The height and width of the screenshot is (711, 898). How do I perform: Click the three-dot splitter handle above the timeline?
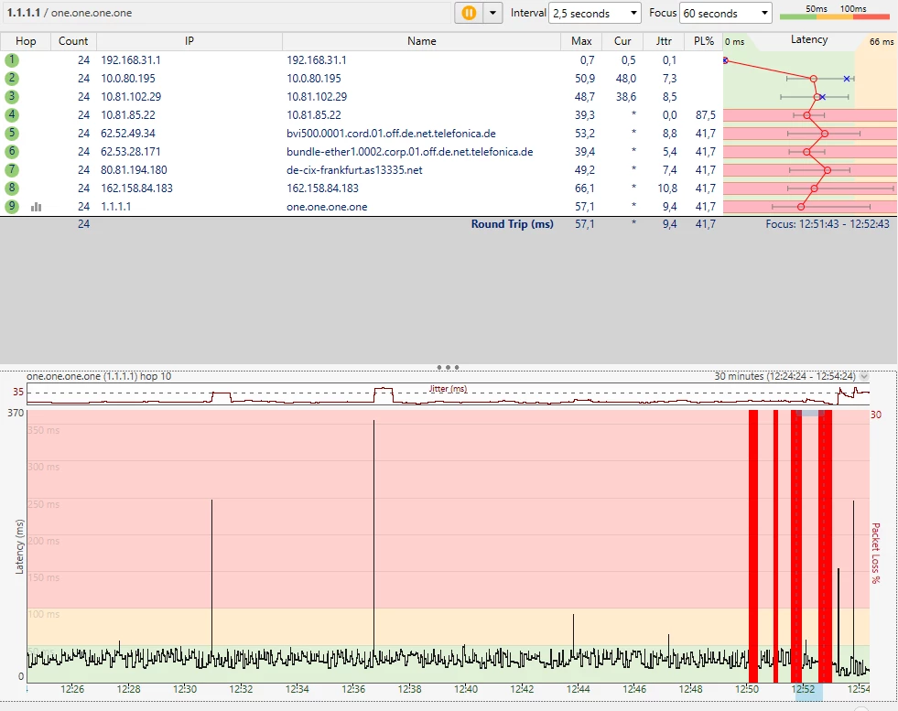448,367
